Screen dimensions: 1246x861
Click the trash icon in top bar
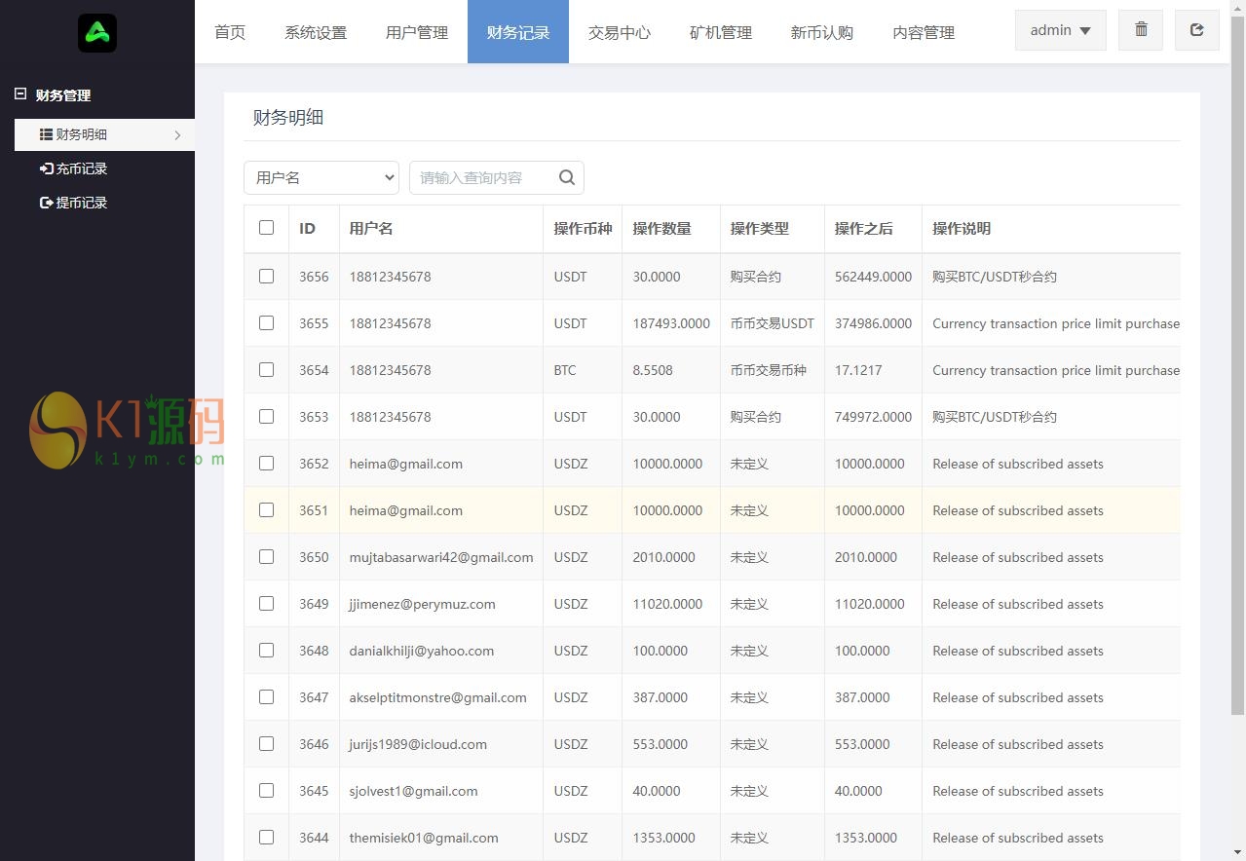tap(1141, 30)
